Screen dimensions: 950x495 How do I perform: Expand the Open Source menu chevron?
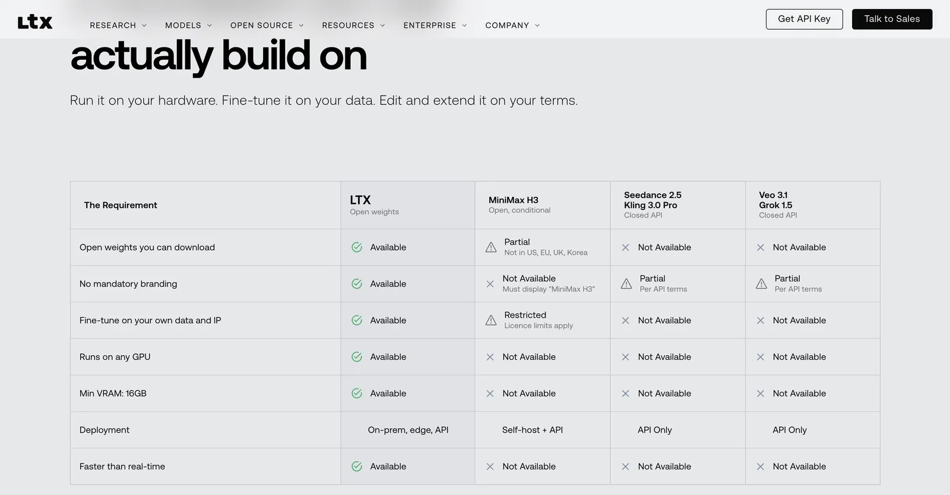click(301, 25)
